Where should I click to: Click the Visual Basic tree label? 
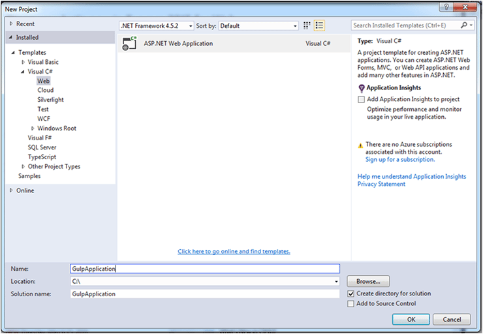pyautogui.click(x=43, y=62)
